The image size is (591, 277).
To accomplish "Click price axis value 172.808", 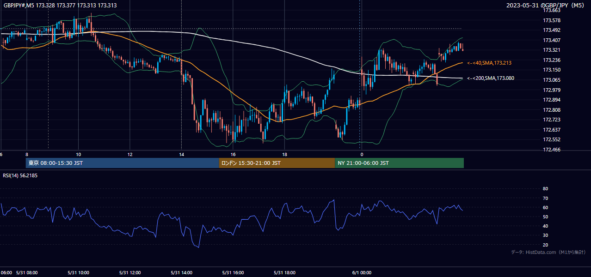I will (552, 110).
